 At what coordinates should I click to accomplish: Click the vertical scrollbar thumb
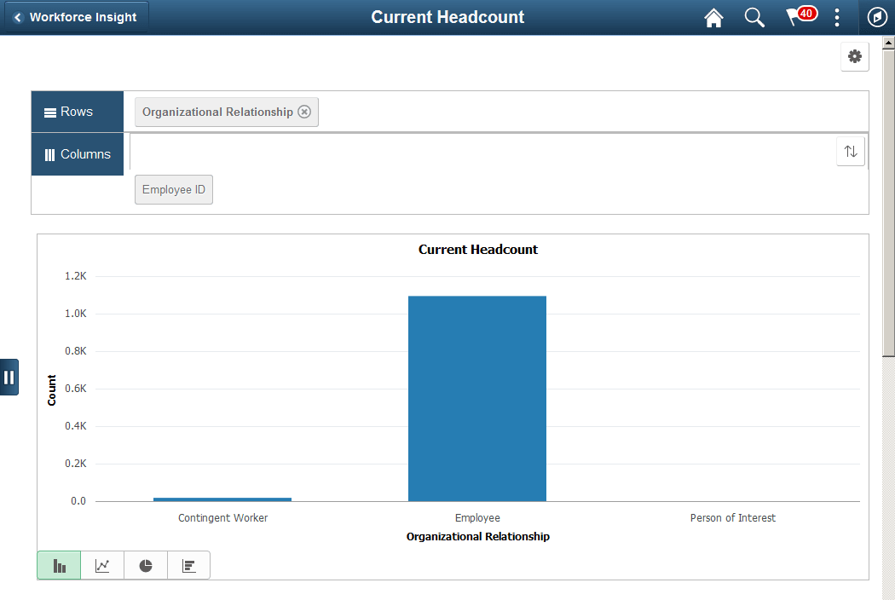[888, 203]
